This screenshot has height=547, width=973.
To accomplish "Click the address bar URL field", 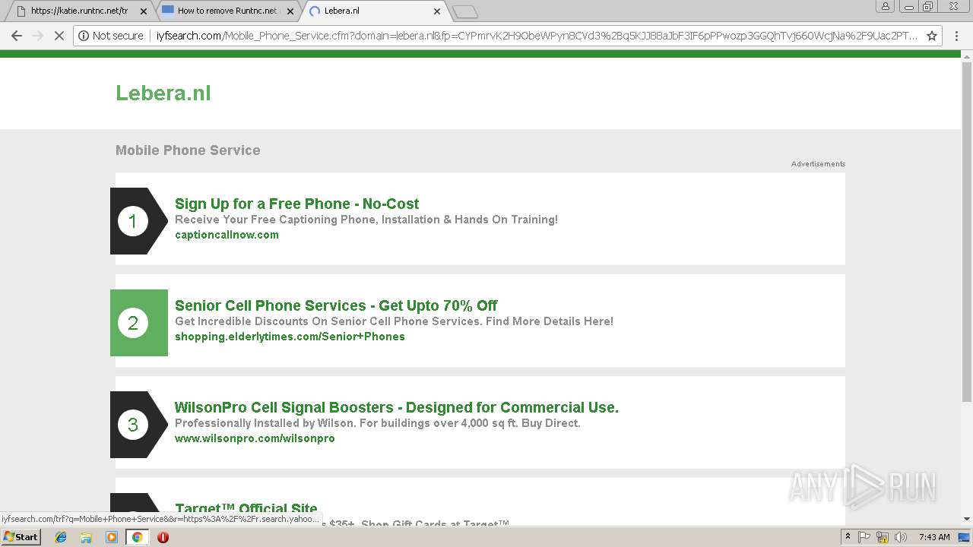I will (x=536, y=36).
